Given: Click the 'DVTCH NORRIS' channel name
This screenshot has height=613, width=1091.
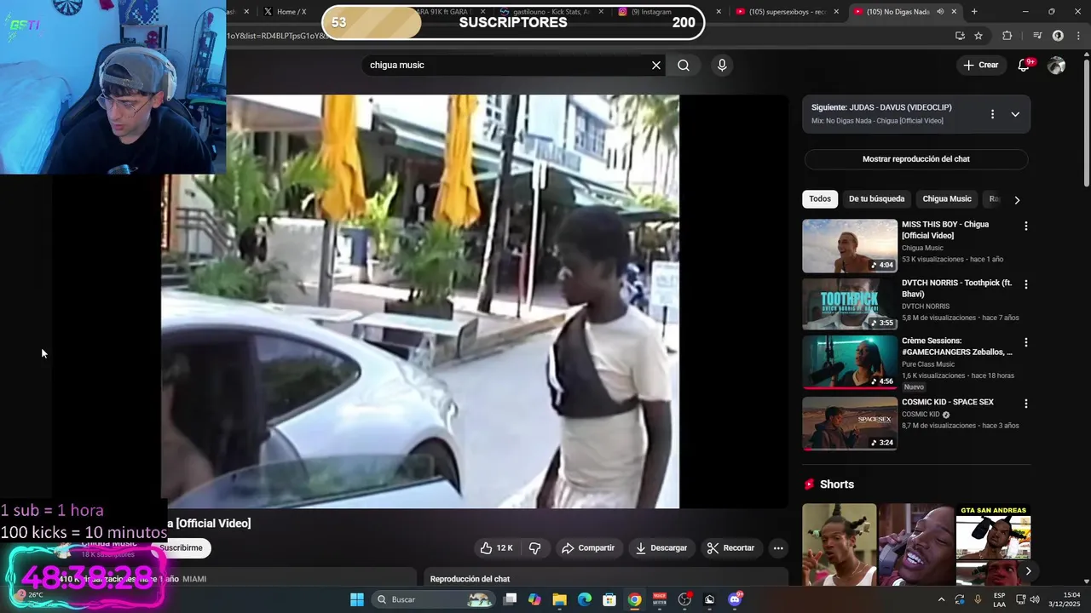Looking at the screenshot, I should click(x=926, y=306).
